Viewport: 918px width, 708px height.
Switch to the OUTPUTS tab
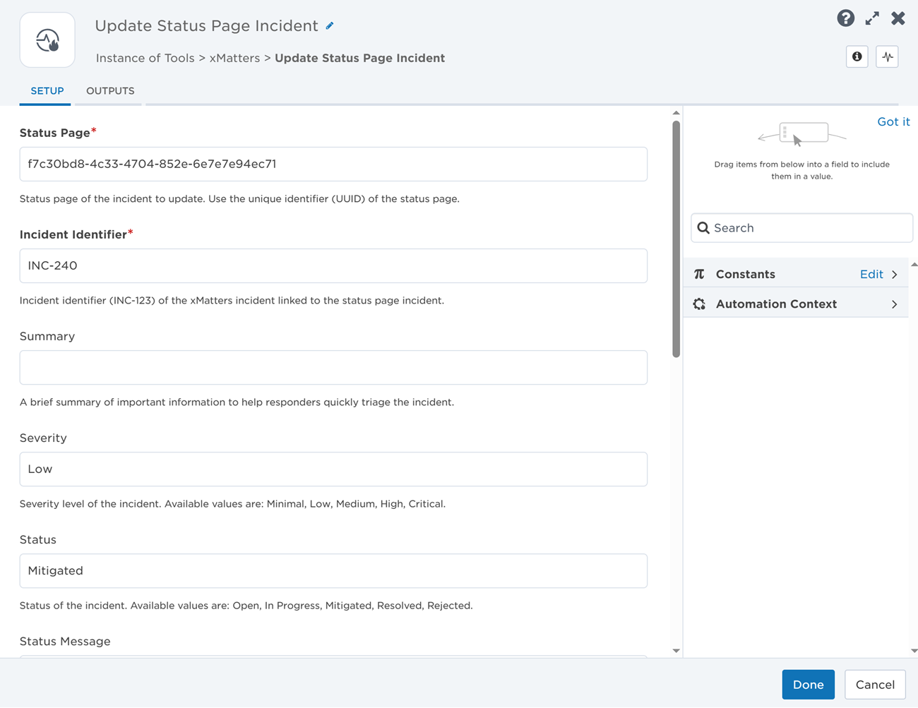(110, 91)
